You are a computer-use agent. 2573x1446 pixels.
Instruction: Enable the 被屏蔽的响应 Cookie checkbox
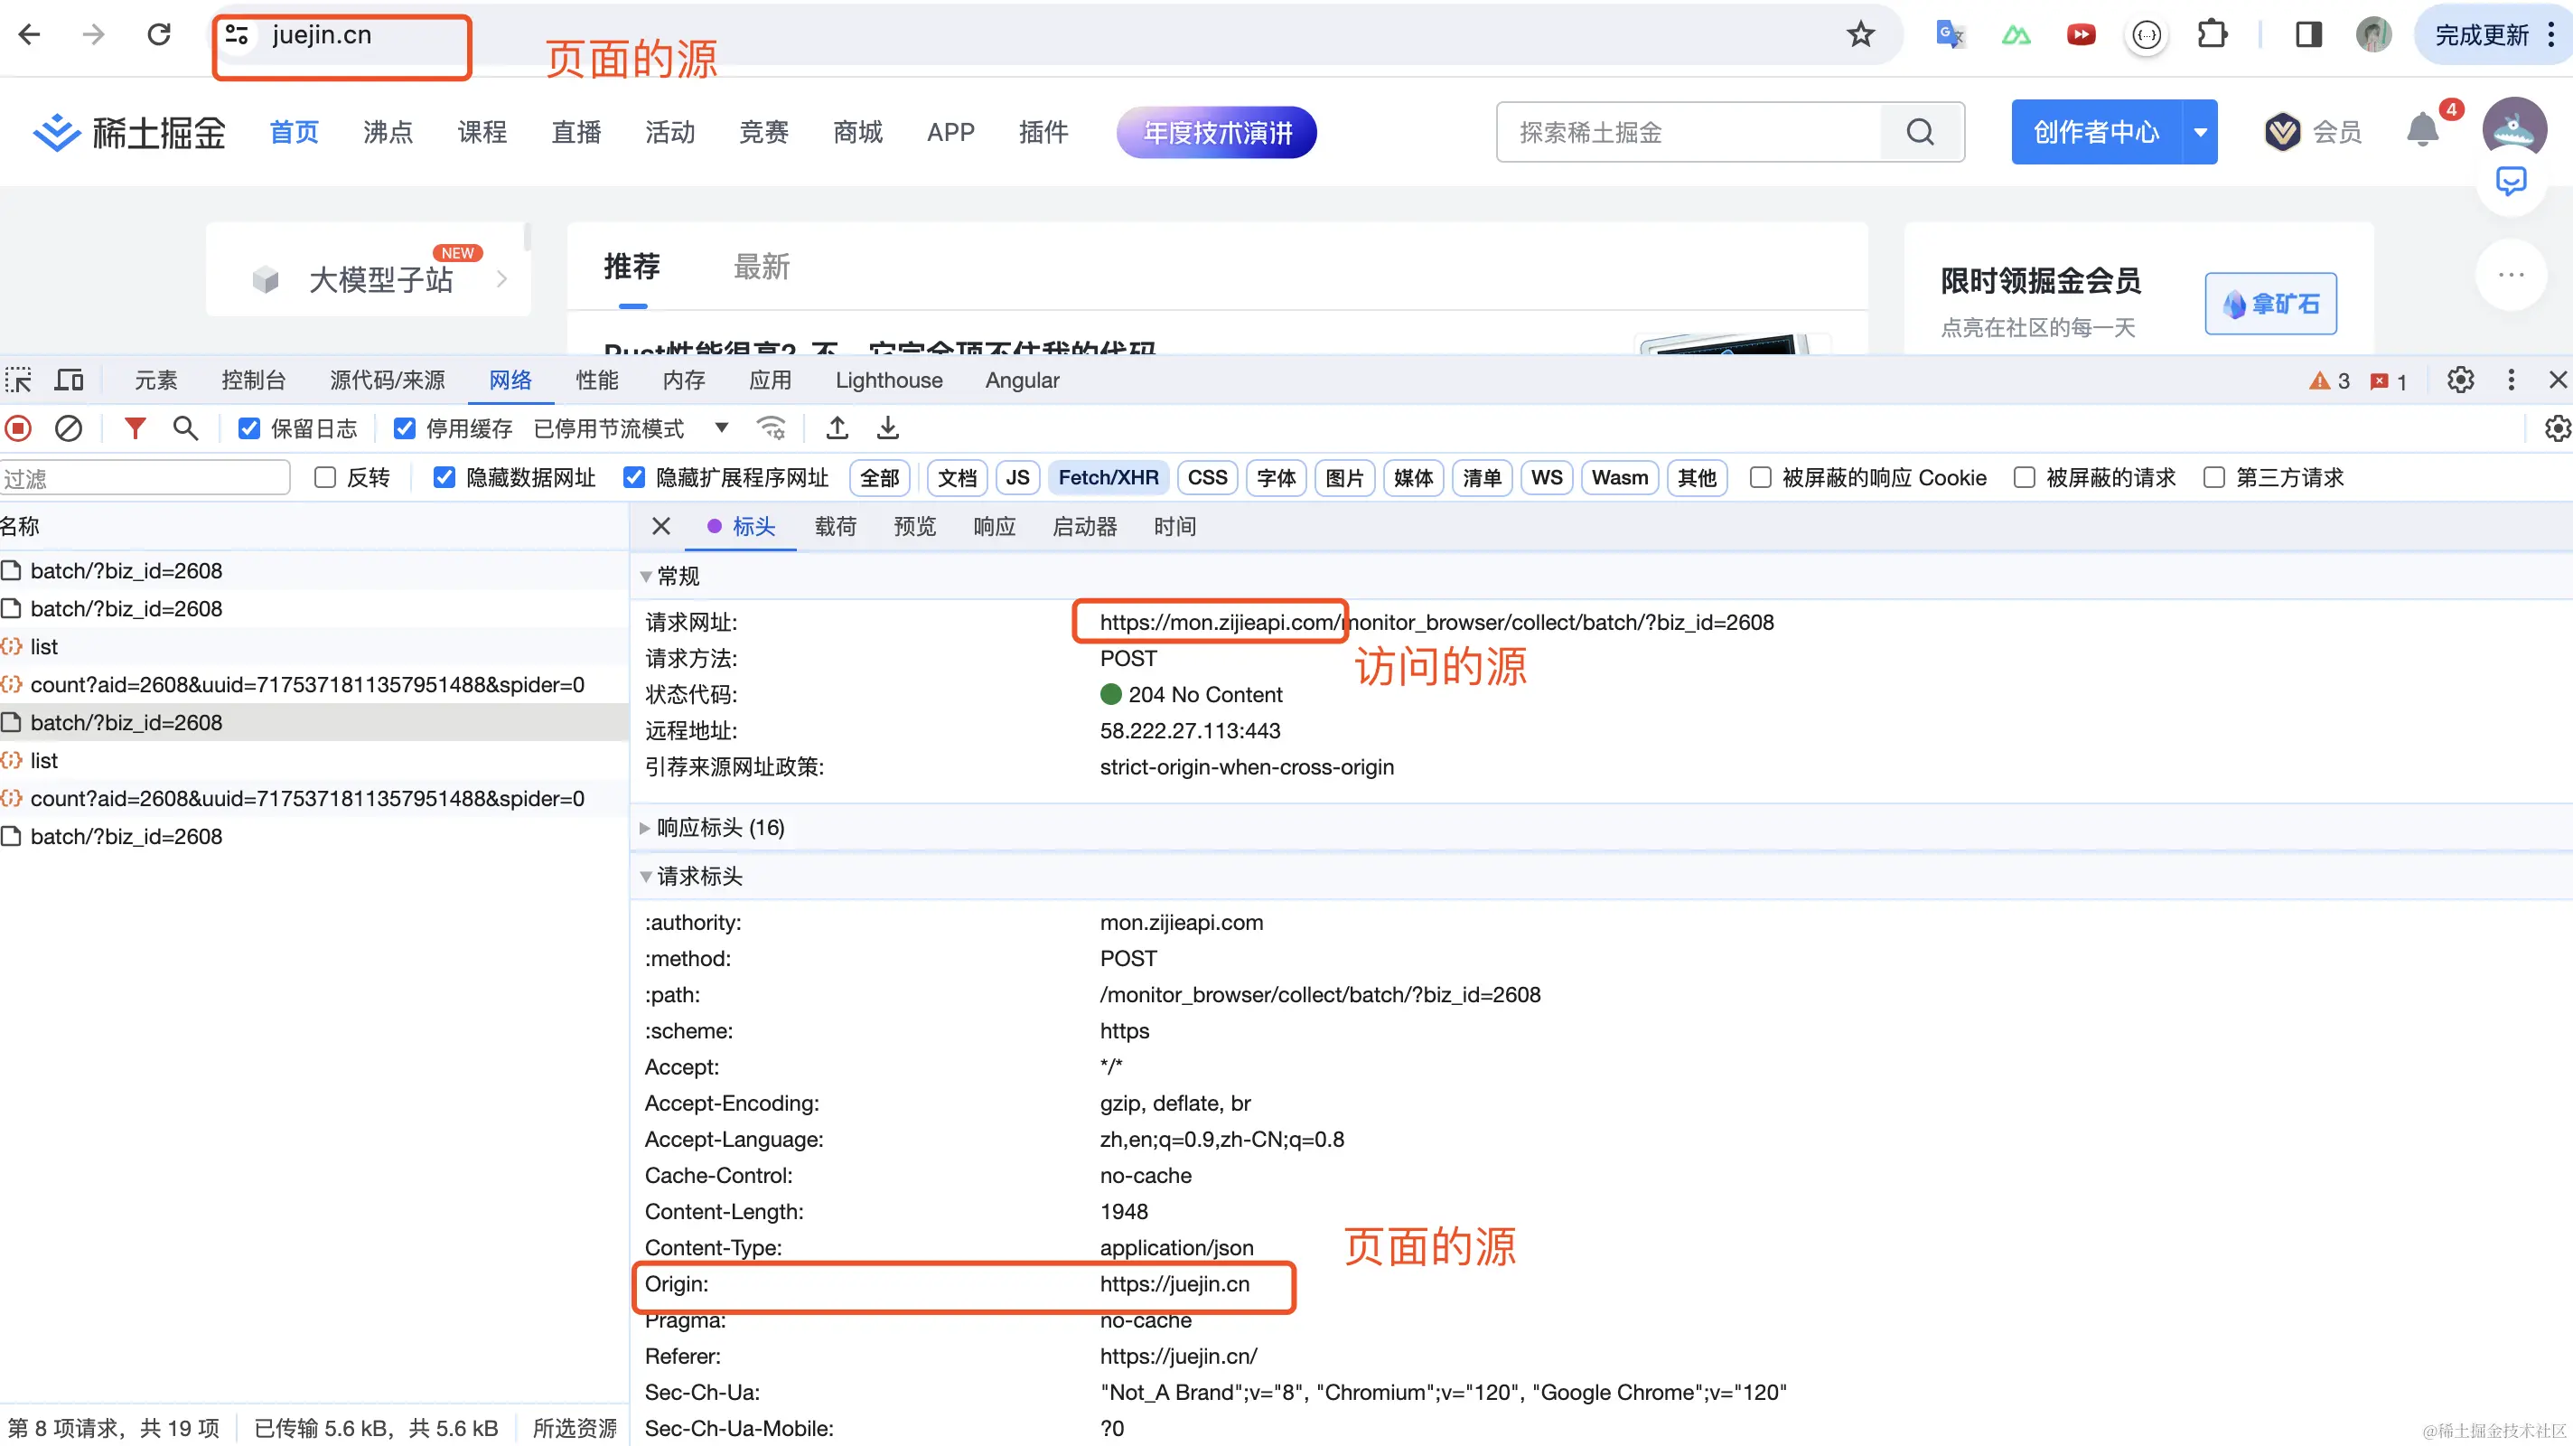1760,478
